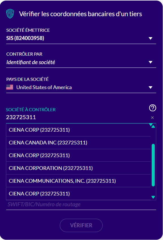
Task: Focus the SWIFT/BIC/Numéro de routage field
Action: (81, 205)
